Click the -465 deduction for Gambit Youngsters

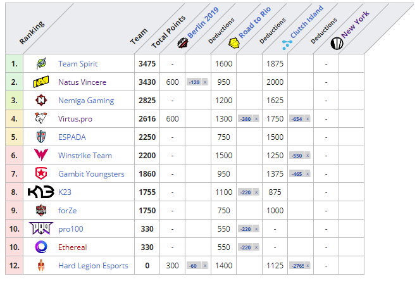[x=297, y=174]
